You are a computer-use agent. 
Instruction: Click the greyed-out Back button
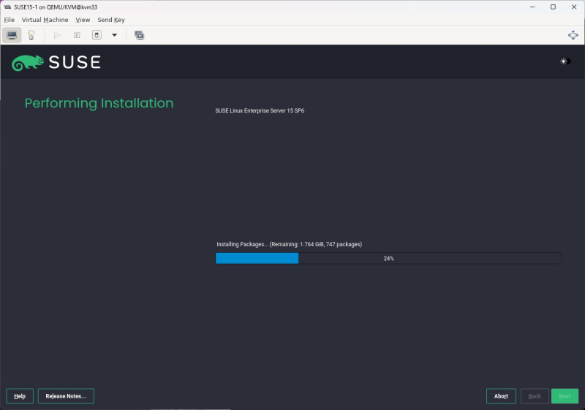535,396
